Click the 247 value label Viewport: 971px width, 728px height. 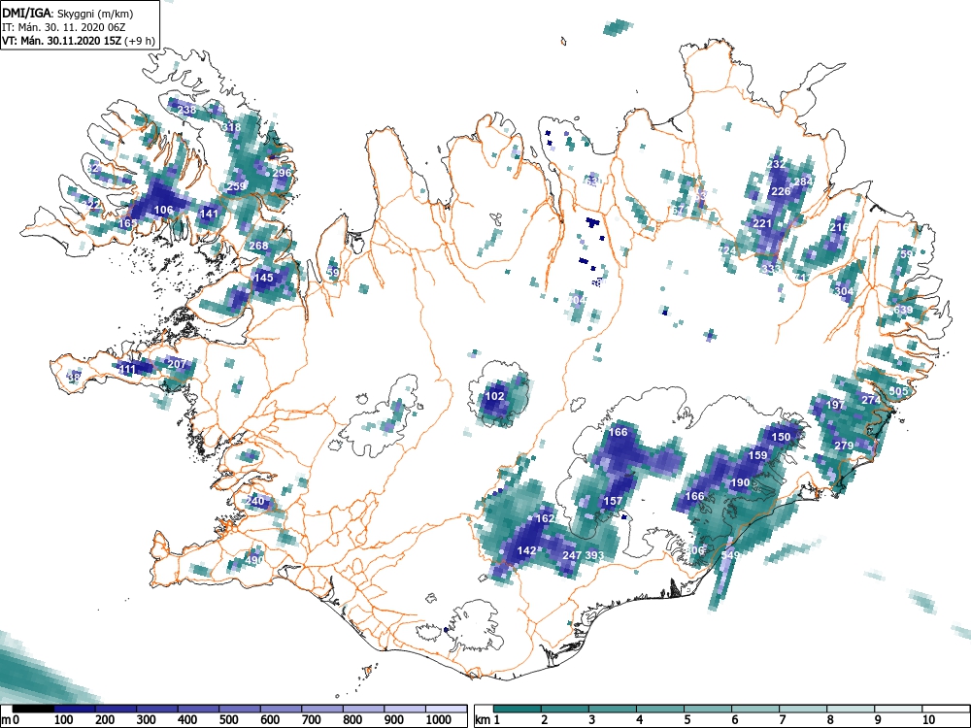tap(572, 555)
